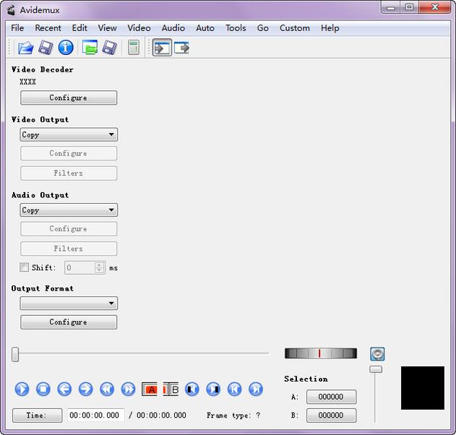Viewport: 456px width, 435px height.
Task: Set selection marker A
Action: [151, 389]
